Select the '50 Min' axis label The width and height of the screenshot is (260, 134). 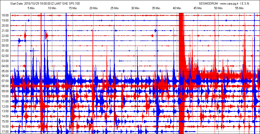(x=218, y=8)
